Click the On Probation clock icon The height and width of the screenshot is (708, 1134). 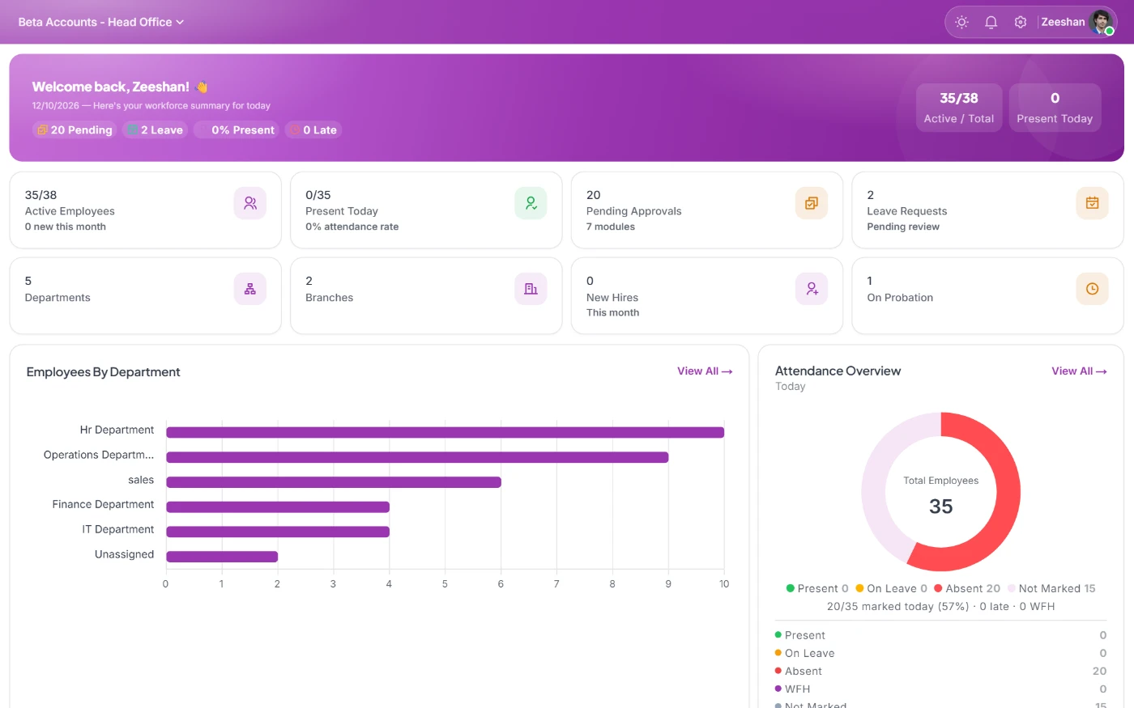click(x=1092, y=289)
